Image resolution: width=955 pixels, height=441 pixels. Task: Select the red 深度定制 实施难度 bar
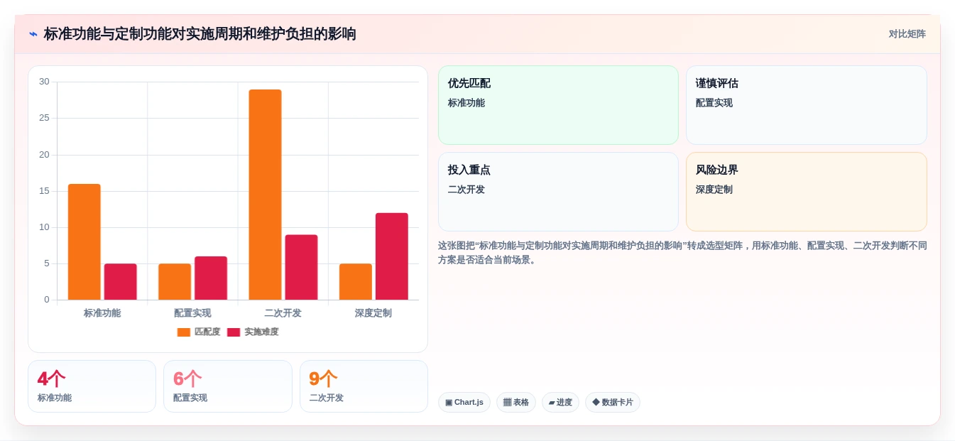tap(392, 256)
